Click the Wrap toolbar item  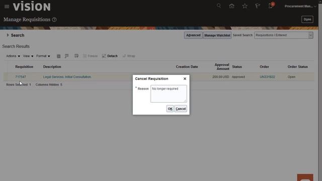coord(129,56)
